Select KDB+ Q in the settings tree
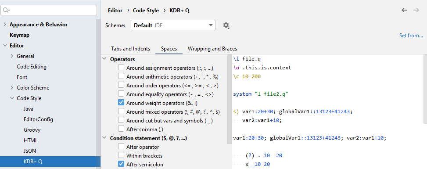Screen dimensions: 427x169 pos(50,162)
